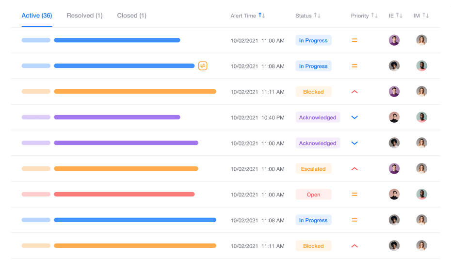Click the orange swap icon beside the blue title bar

pyautogui.click(x=203, y=66)
